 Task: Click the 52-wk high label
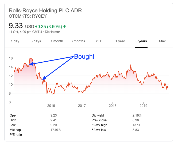coord(99,125)
